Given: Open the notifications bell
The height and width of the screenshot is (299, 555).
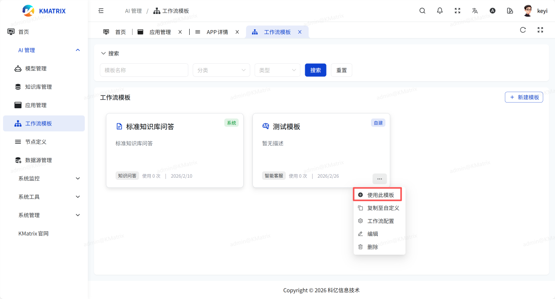Looking at the screenshot, I should click(x=439, y=11).
